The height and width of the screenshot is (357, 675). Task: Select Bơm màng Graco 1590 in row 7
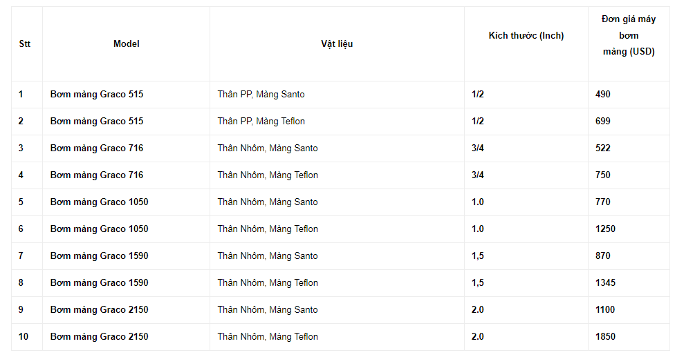pos(99,256)
